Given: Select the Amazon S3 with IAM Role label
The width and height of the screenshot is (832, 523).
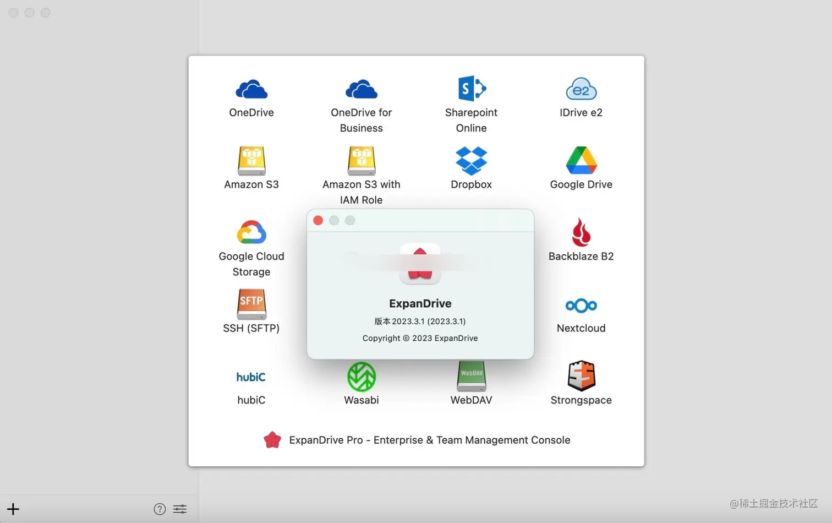Looking at the screenshot, I should click(x=362, y=192).
